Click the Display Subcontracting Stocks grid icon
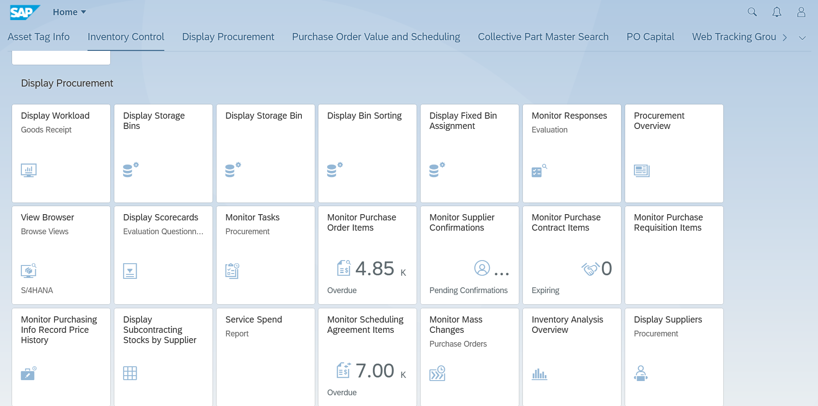Image resolution: width=818 pixels, height=406 pixels. pyautogui.click(x=130, y=373)
